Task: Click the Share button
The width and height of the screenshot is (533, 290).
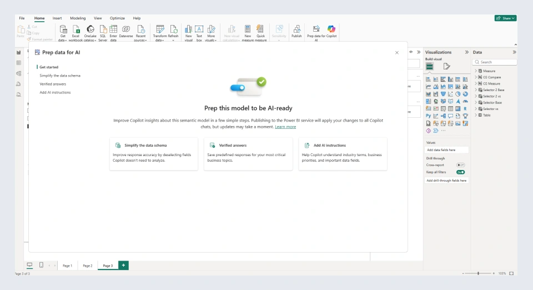Action: pos(505,18)
